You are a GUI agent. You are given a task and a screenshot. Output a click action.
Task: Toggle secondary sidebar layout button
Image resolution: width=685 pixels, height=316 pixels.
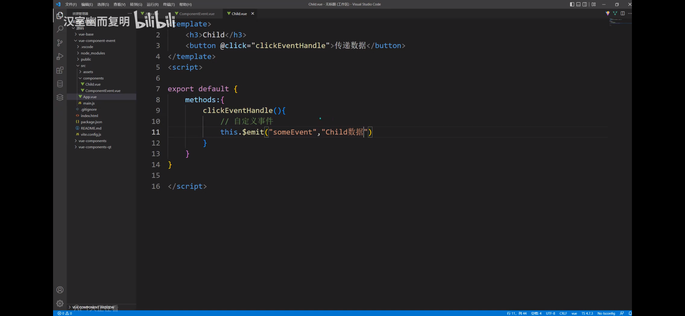pos(585,4)
